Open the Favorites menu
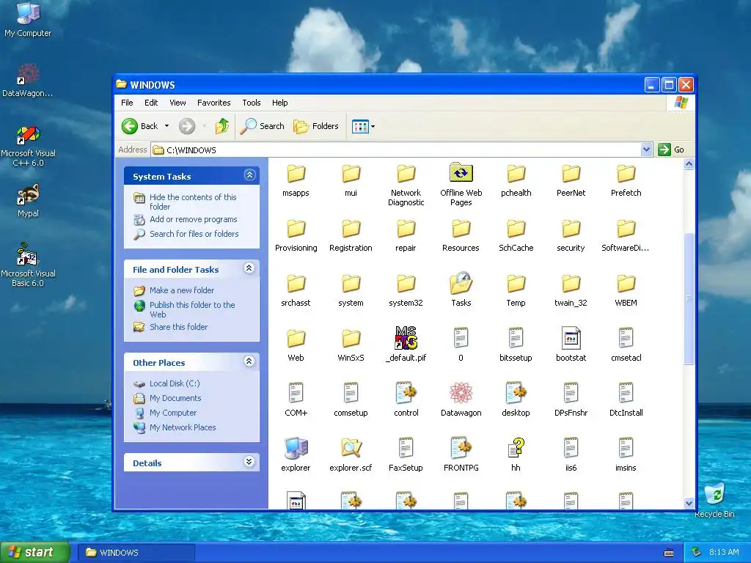This screenshot has height=563, width=751. pos(213,103)
